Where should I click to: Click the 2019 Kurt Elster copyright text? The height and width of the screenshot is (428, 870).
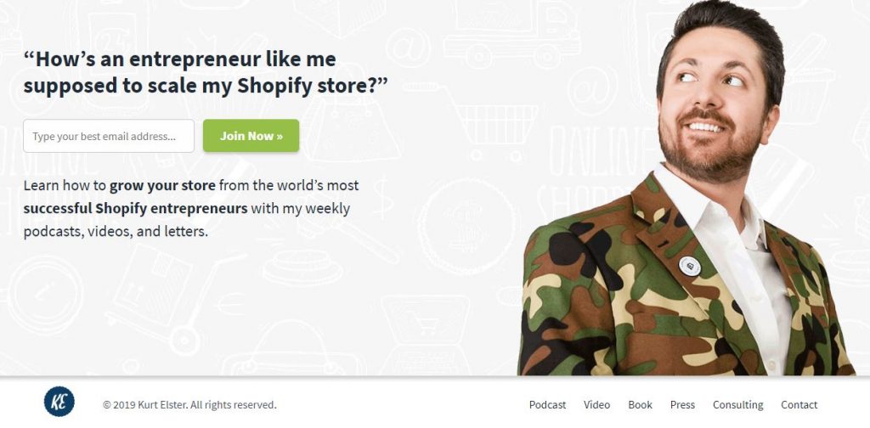(189, 405)
